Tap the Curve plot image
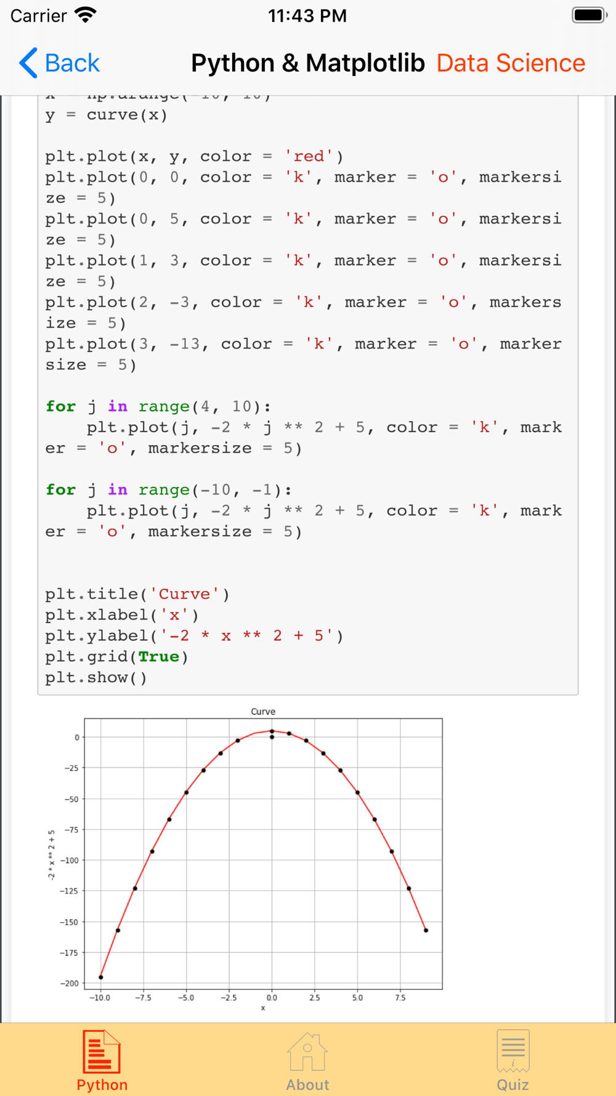The image size is (616, 1096). (246, 859)
